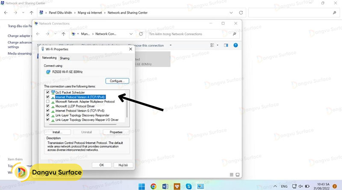Uncheck Internet Protocol Version 4 (TCP/IPv4) checkbox

pyautogui.click(x=47, y=97)
